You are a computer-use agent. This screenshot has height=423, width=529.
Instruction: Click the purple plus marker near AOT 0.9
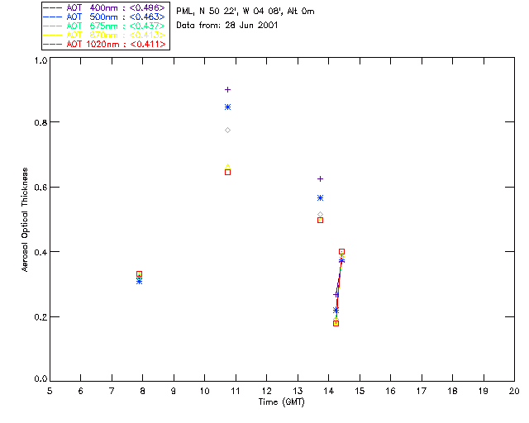228,90
